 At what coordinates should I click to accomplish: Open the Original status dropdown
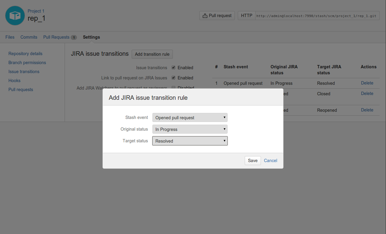tap(190, 129)
